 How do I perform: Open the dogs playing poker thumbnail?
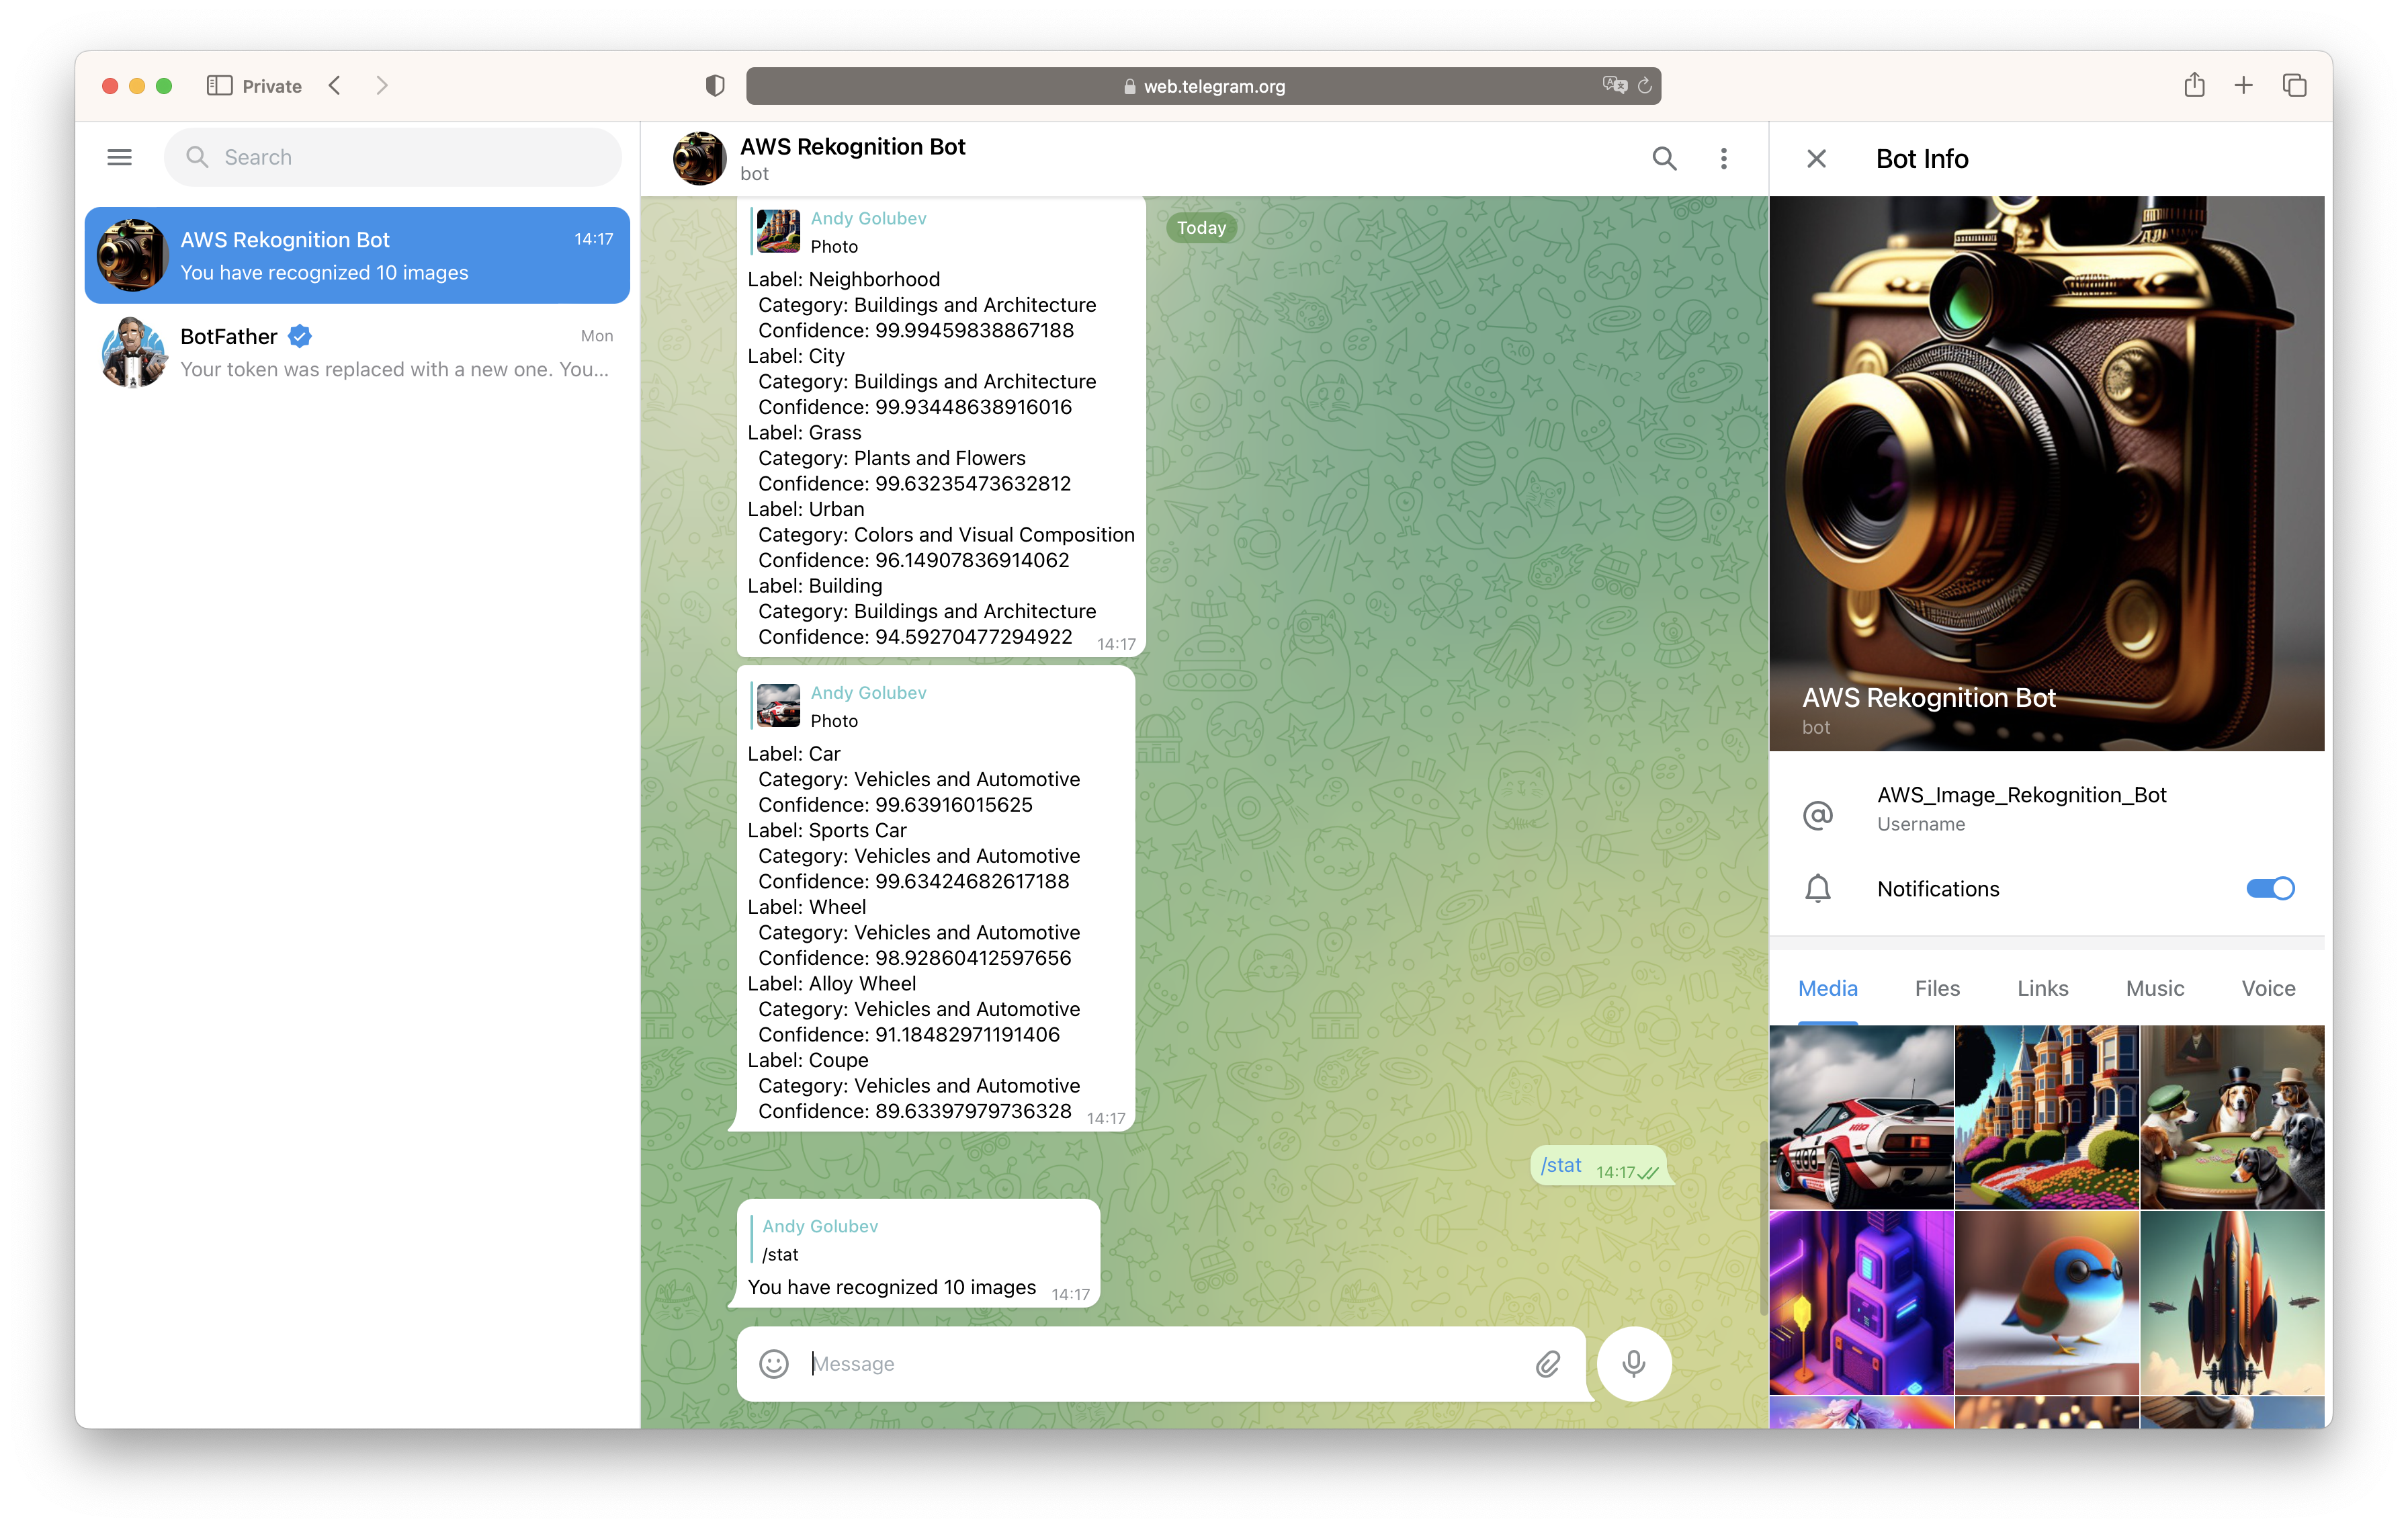pos(2232,1117)
